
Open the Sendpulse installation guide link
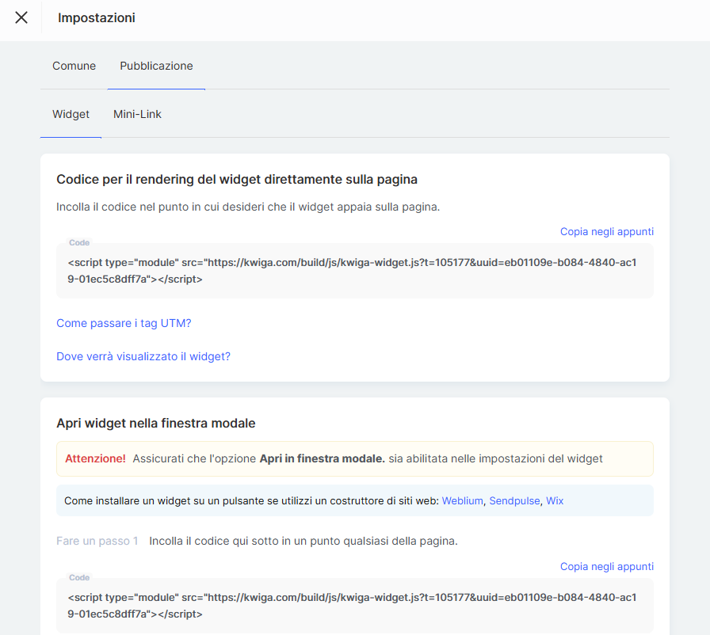coord(513,500)
